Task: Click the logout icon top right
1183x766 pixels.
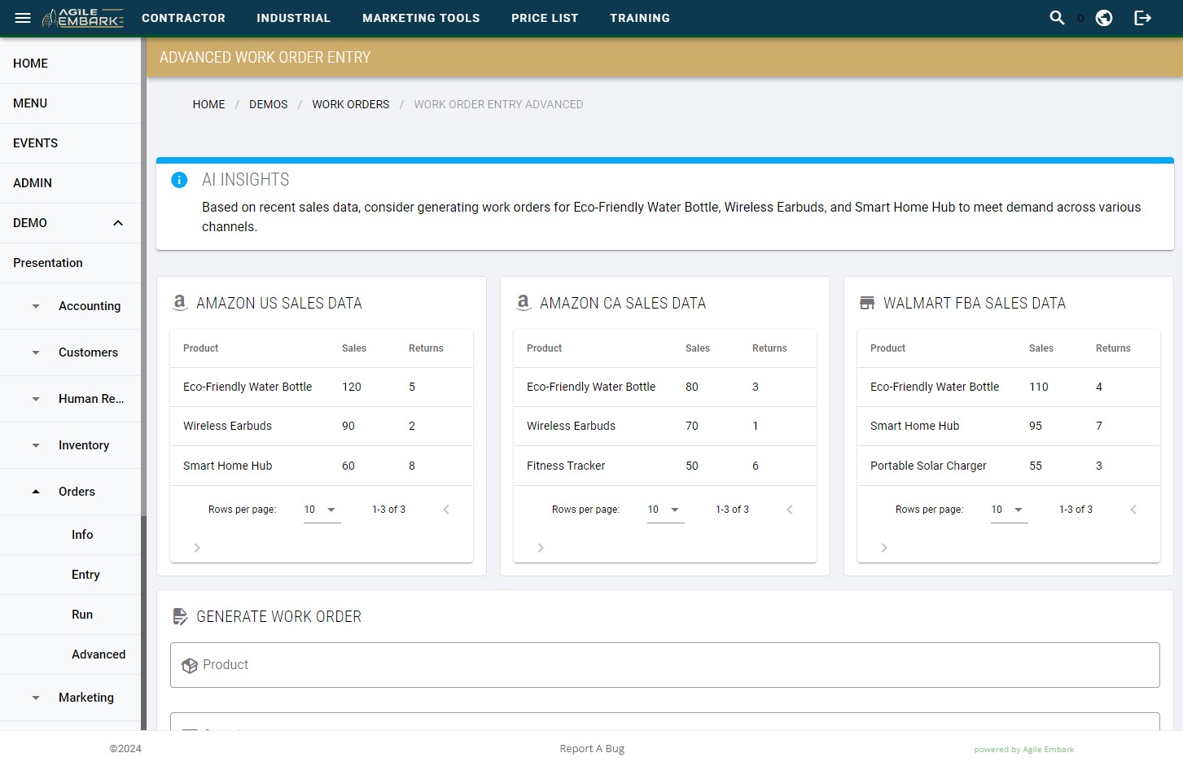Action: [1142, 17]
